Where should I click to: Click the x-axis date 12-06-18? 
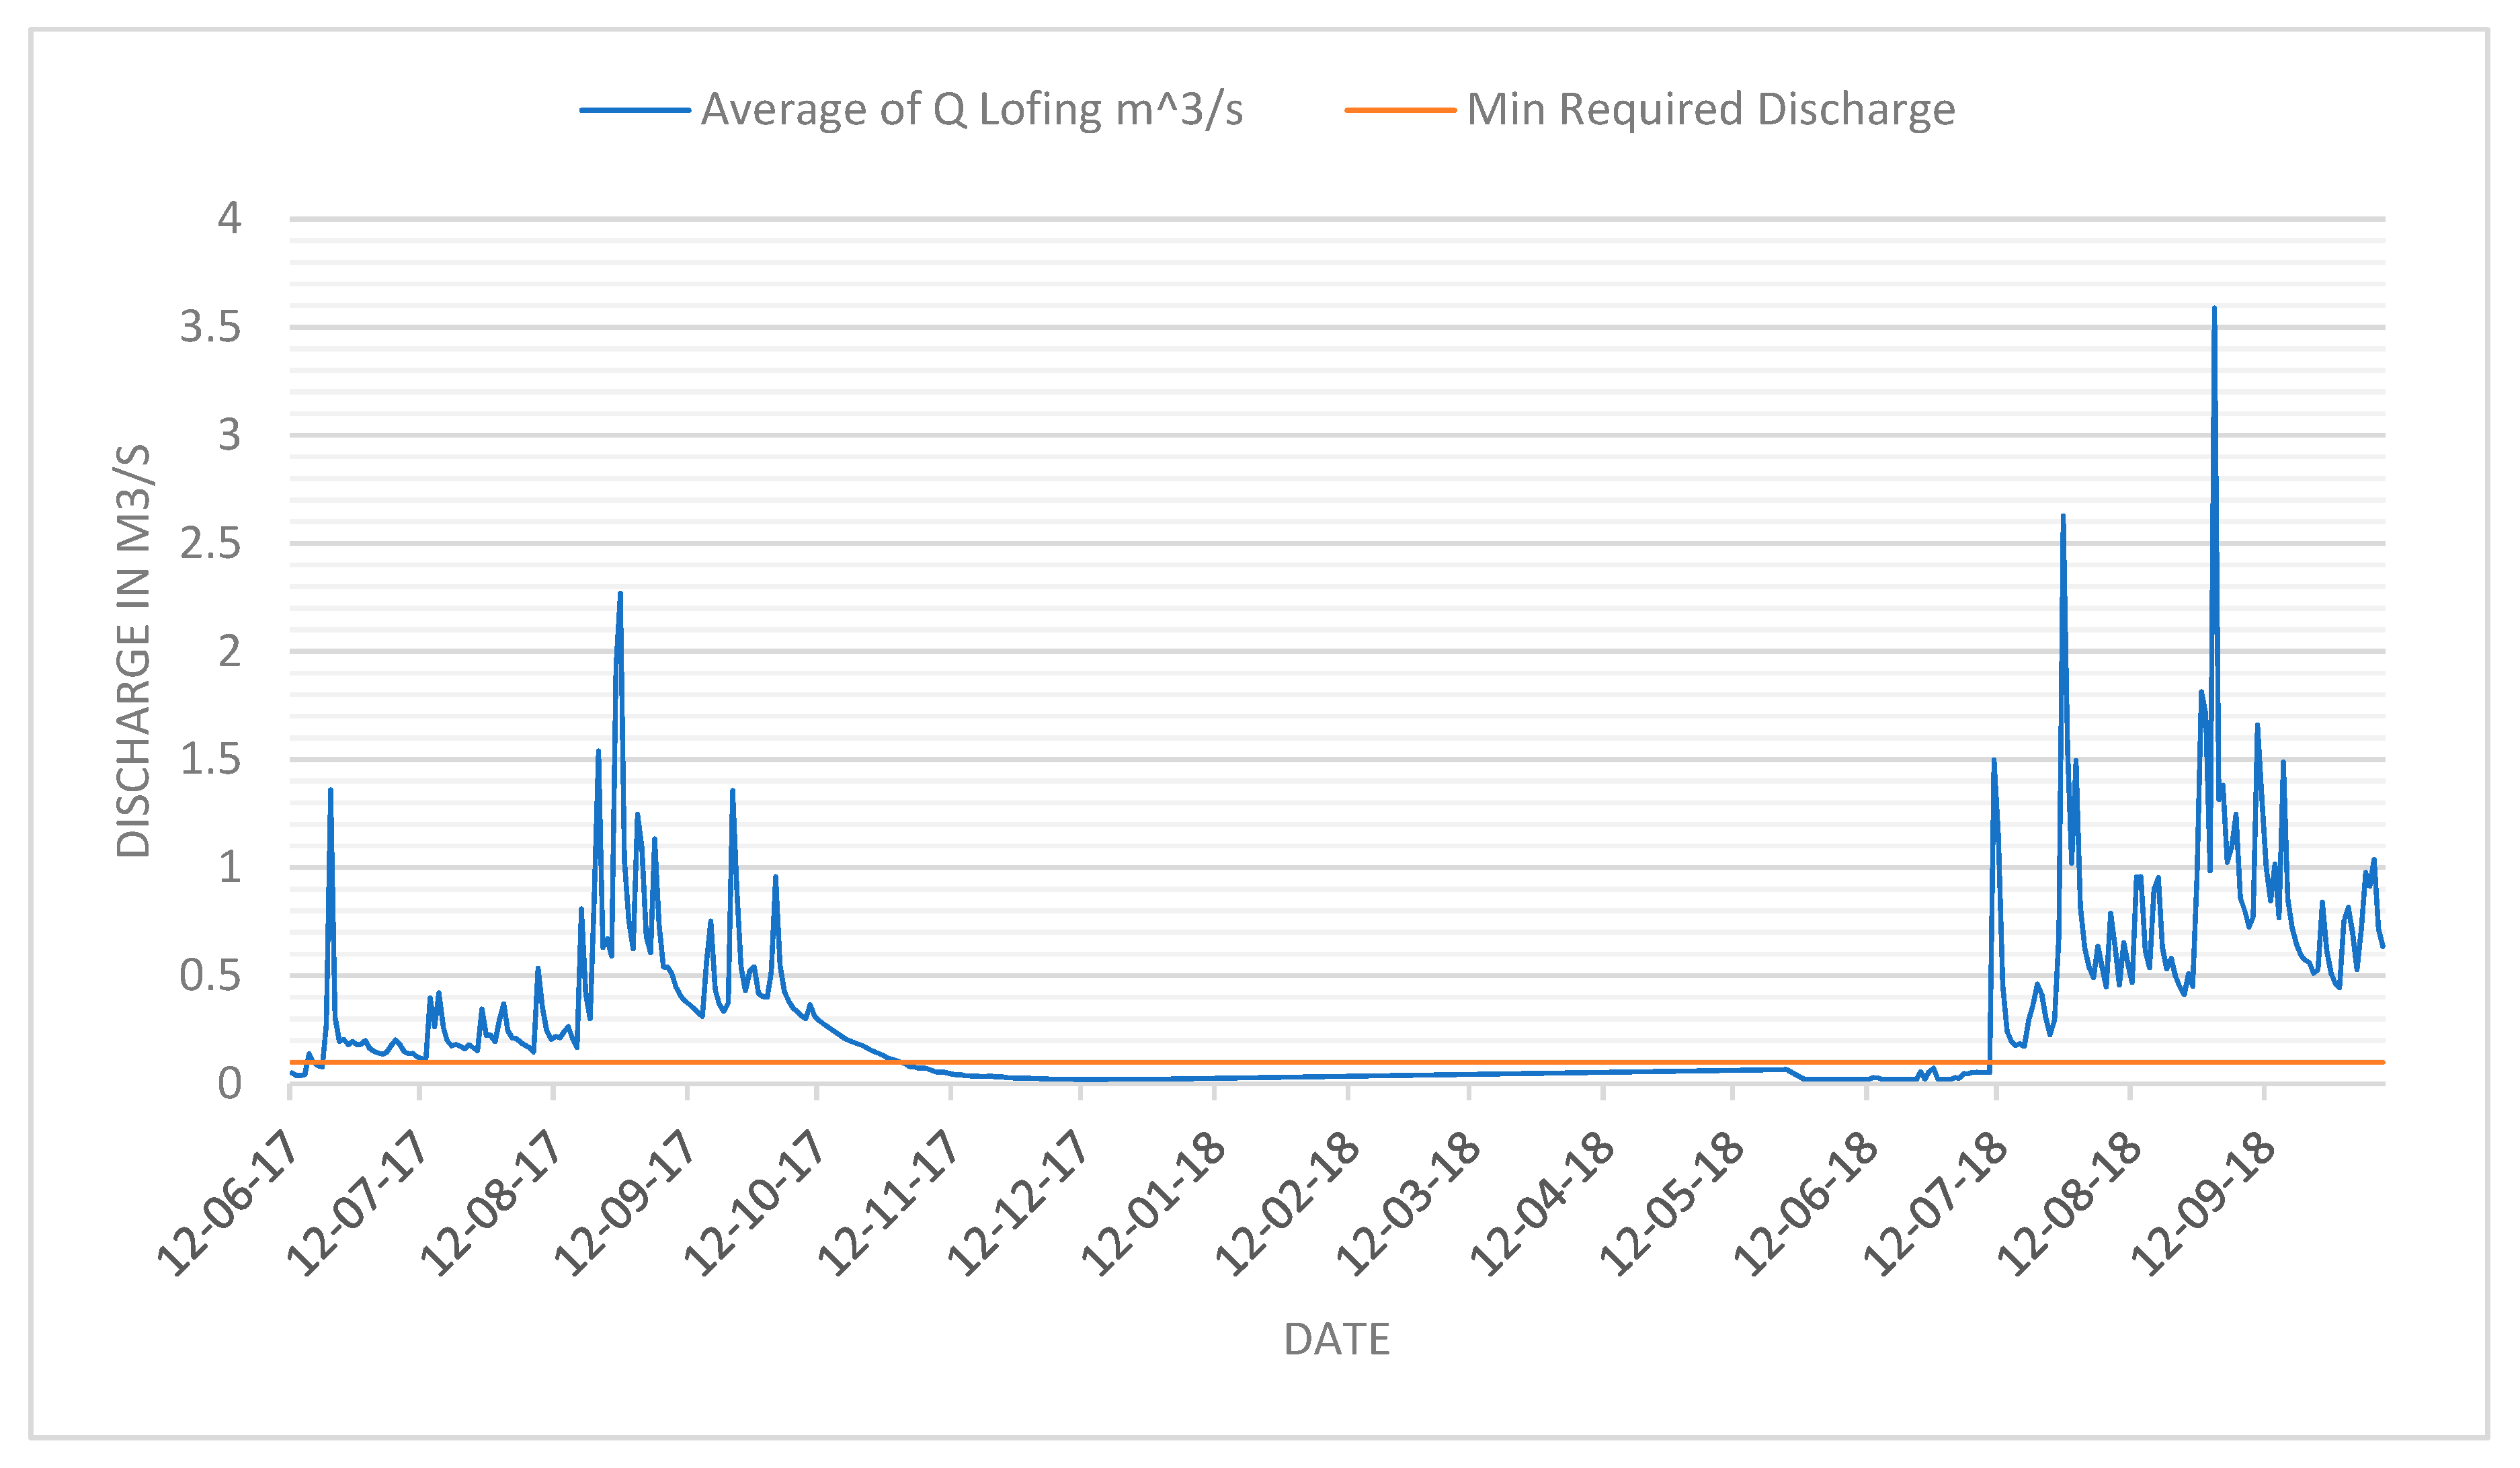[1804, 1203]
